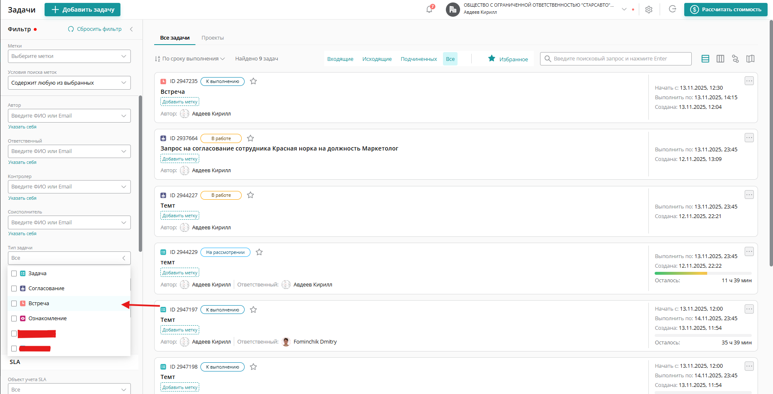Click Добавить метку on task ID 2947235
The width and height of the screenshot is (773, 394).
[180, 102]
